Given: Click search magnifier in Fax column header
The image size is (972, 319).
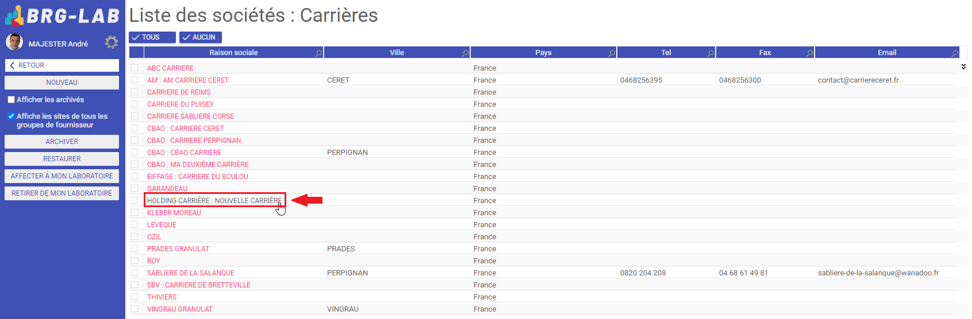Looking at the screenshot, I should click(x=809, y=53).
